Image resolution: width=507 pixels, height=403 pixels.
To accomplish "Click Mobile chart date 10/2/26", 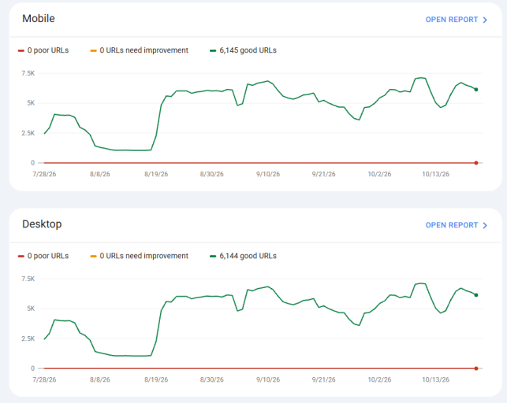I will [379, 174].
